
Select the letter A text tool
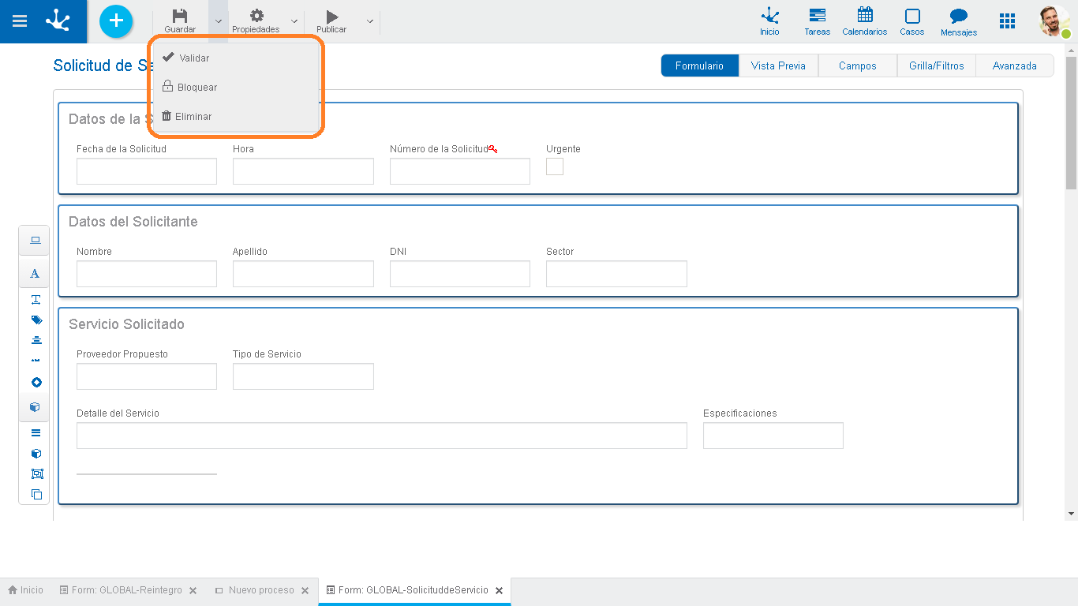(x=35, y=274)
